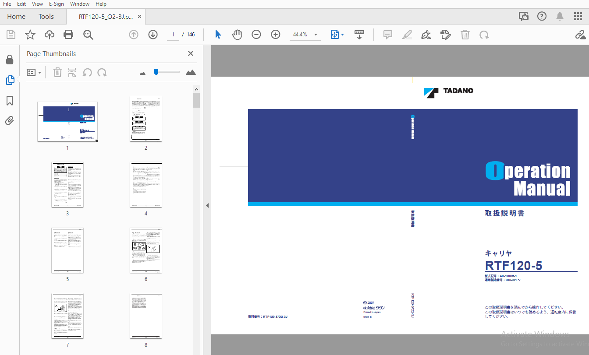This screenshot has width=589, height=355.
Task: Select page 8 thumbnail
Action: pos(146,316)
